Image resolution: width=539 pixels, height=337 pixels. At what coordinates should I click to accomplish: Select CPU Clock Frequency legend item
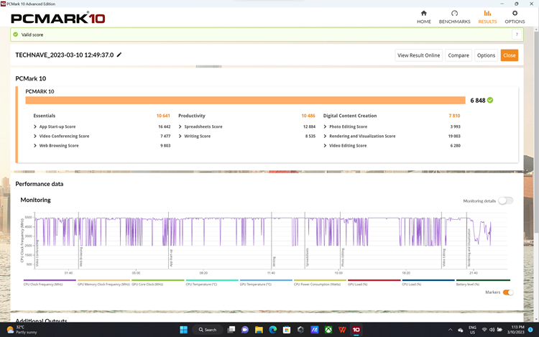click(x=50, y=282)
